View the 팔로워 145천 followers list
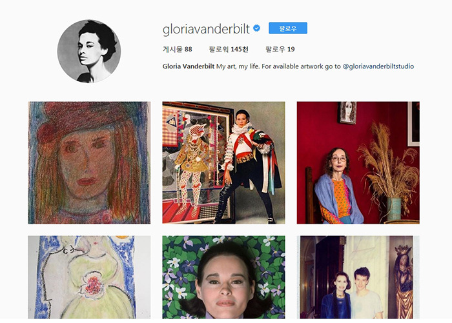The image size is (452, 323). (x=229, y=49)
